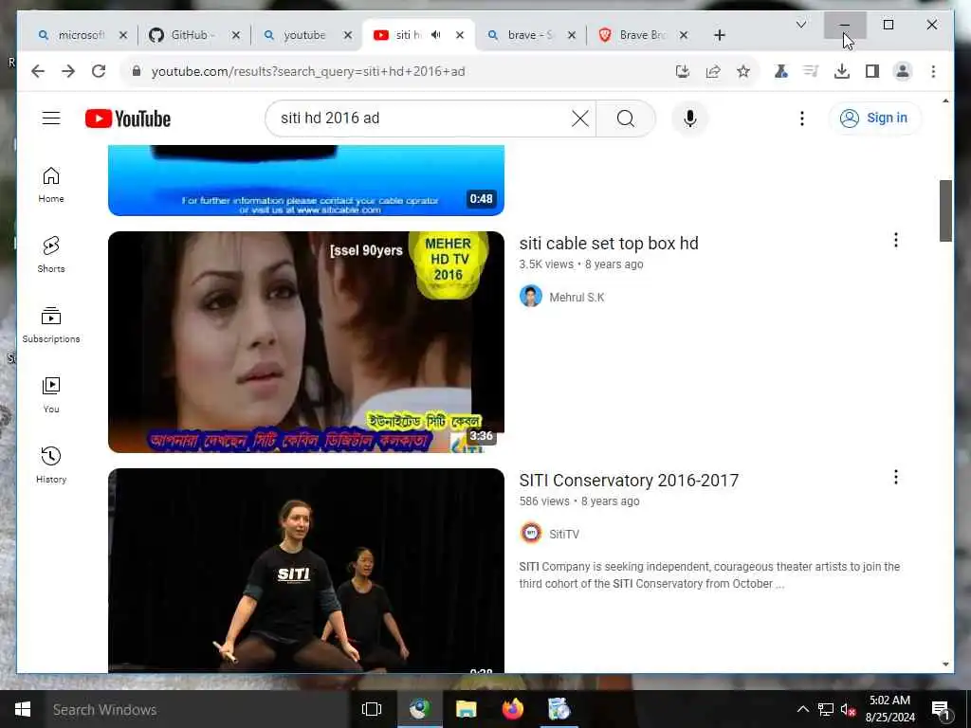Close the Brave Browser tab
This screenshot has height=728, width=971.
coord(684,35)
